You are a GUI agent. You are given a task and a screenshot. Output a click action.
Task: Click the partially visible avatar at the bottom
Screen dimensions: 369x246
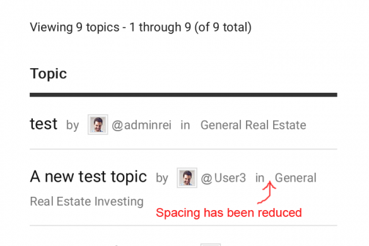[x=211, y=245]
